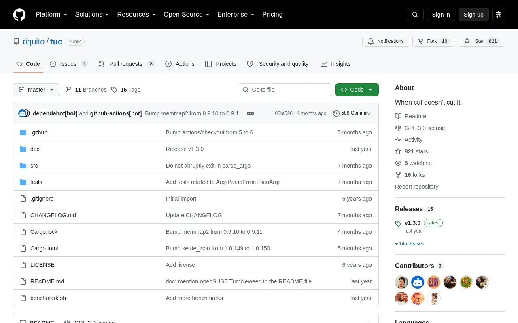Open the 15 Tags link
Viewport: 518px width, 323px height.
click(x=126, y=90)
